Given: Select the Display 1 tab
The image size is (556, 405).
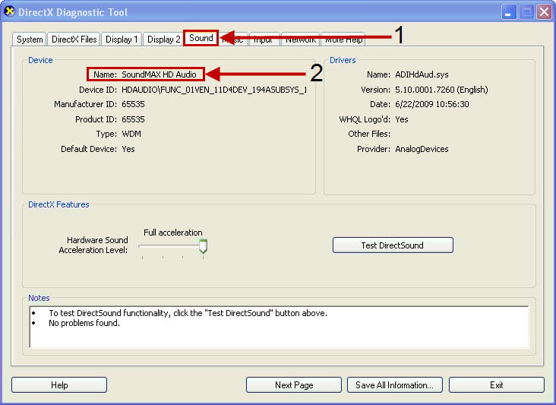Looking at the screenshot, I should (122, 40).
